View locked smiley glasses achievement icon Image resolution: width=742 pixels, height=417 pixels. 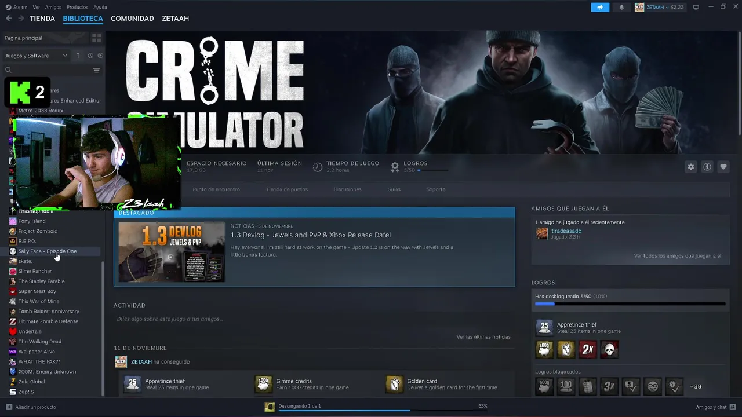(x=653, y=386)
